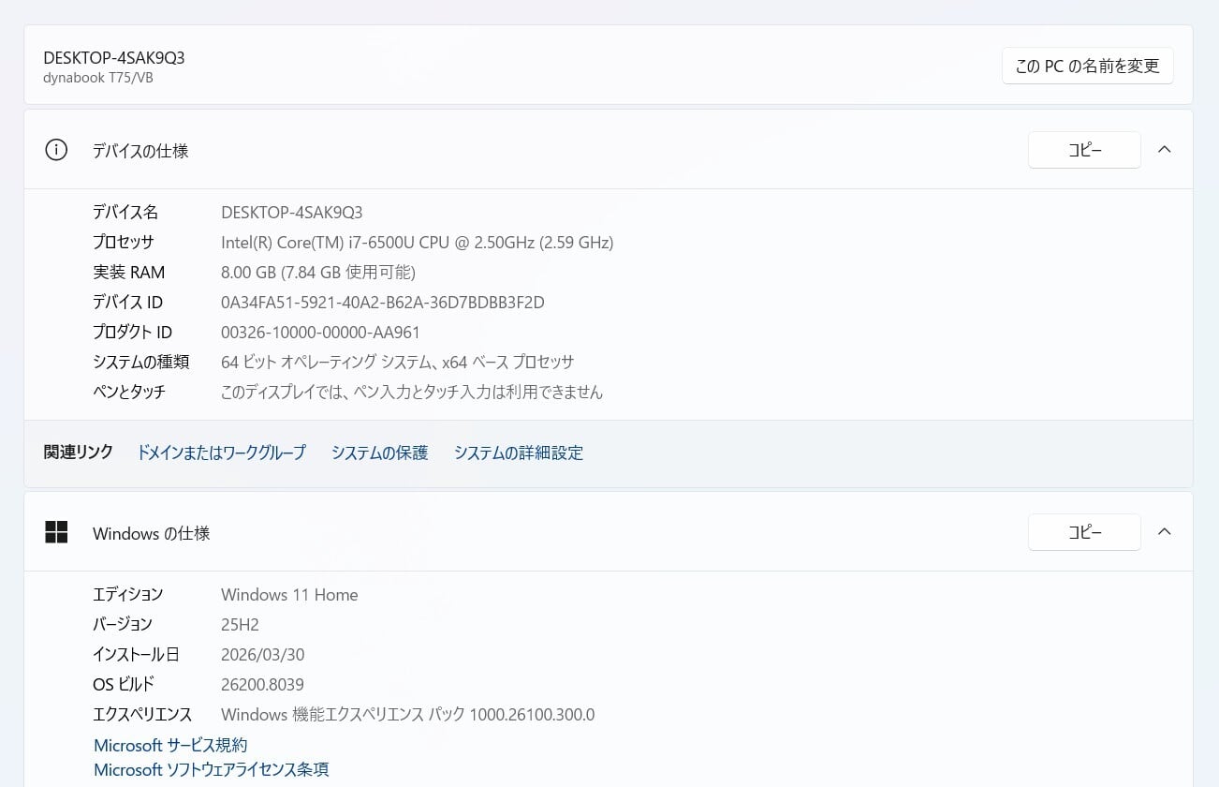Image resolution: width=1219 pixels, height=787 pixels.
Task: Open システムの詳細設定 link
Action: point(519,453)
